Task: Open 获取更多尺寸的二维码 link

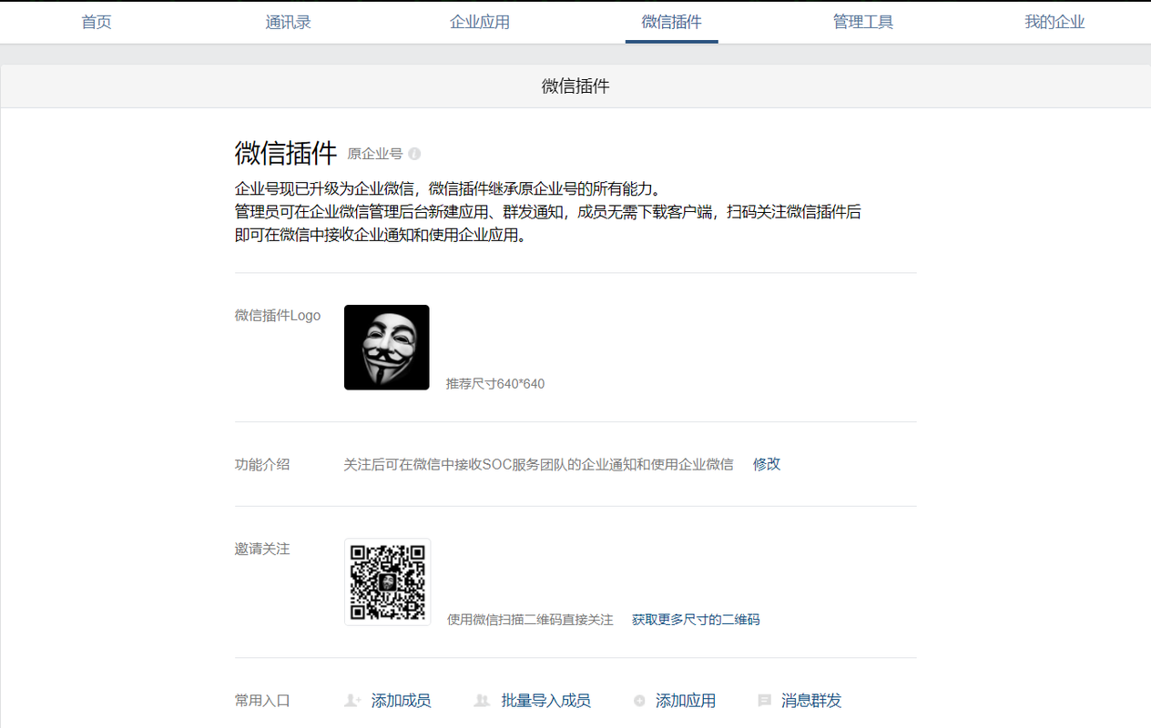Action: (696, 620)
